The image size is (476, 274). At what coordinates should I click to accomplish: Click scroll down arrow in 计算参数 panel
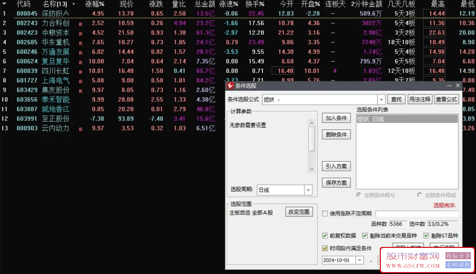point(311,169)
